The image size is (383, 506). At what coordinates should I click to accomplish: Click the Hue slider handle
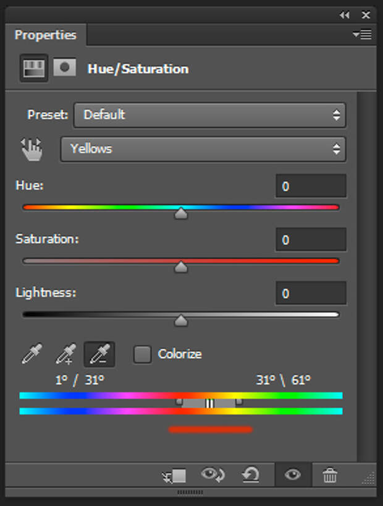pos(181,213)
